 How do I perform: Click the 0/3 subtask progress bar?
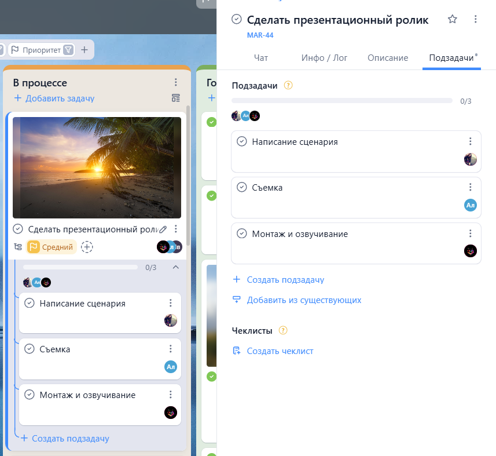coord(342,100)
